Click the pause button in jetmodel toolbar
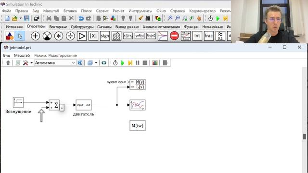 tap(138, 63)
